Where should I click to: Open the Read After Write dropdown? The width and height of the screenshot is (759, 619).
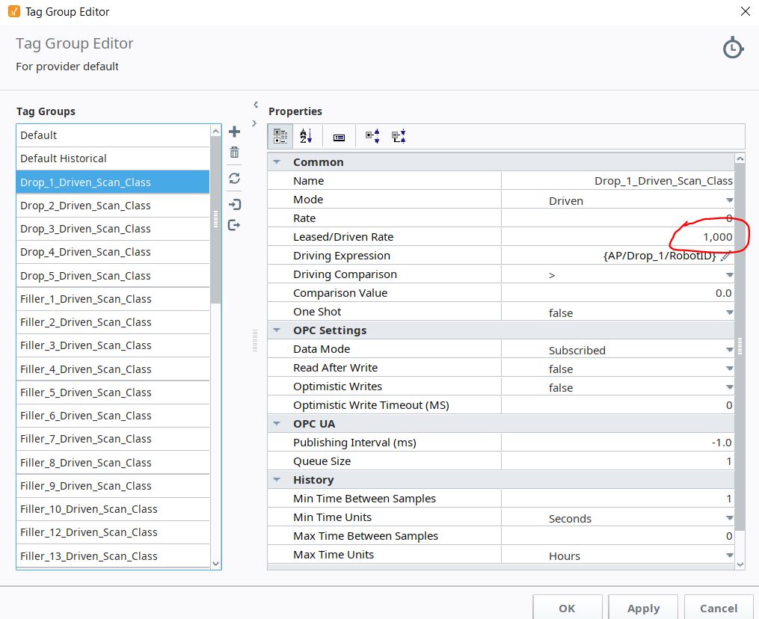pyautogui.click(x=728, y=369)
